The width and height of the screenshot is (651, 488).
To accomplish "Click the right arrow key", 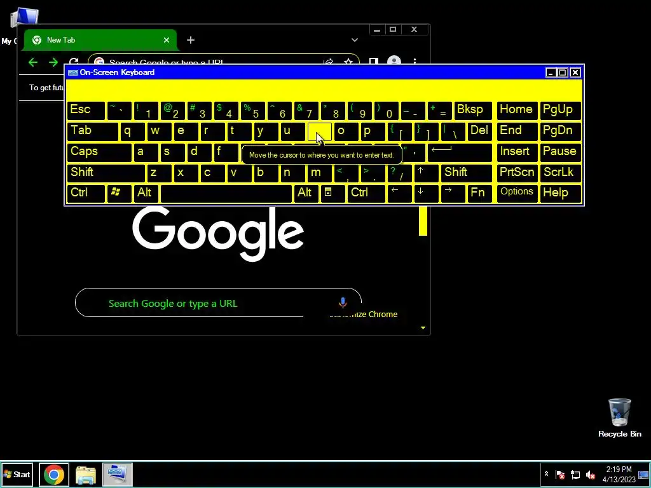I will tap(453, 193).
